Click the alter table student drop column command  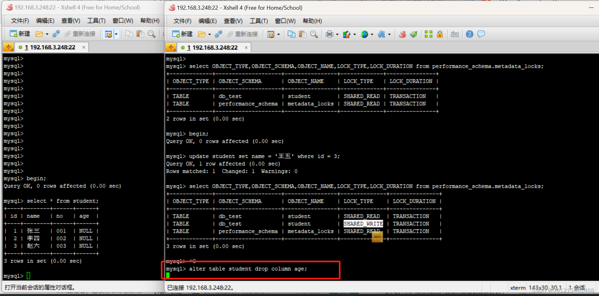tap(248, 269)
